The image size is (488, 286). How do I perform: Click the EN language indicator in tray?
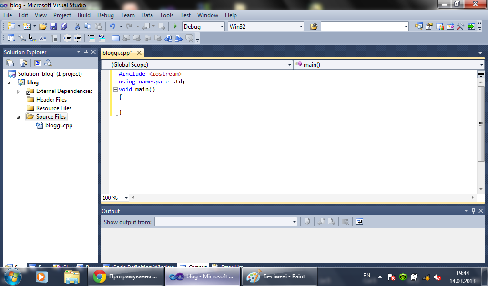click(366, 276)
